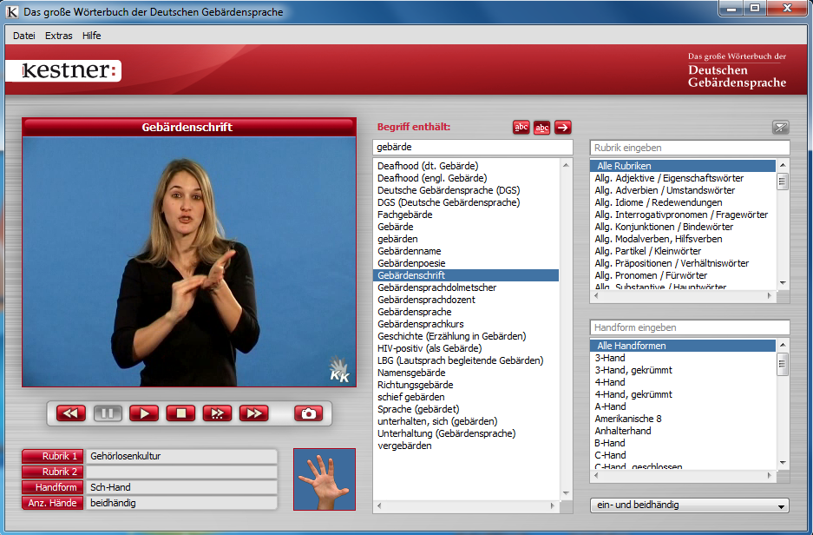Viewport: 813px width, 535px height.
Task: Open the Extras menu
Action: 59,36
